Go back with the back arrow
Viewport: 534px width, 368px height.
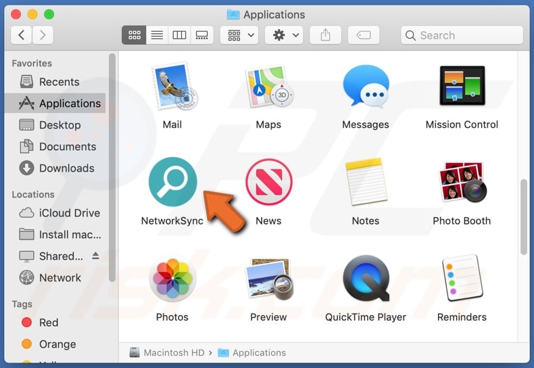click(x=21, y=35)
